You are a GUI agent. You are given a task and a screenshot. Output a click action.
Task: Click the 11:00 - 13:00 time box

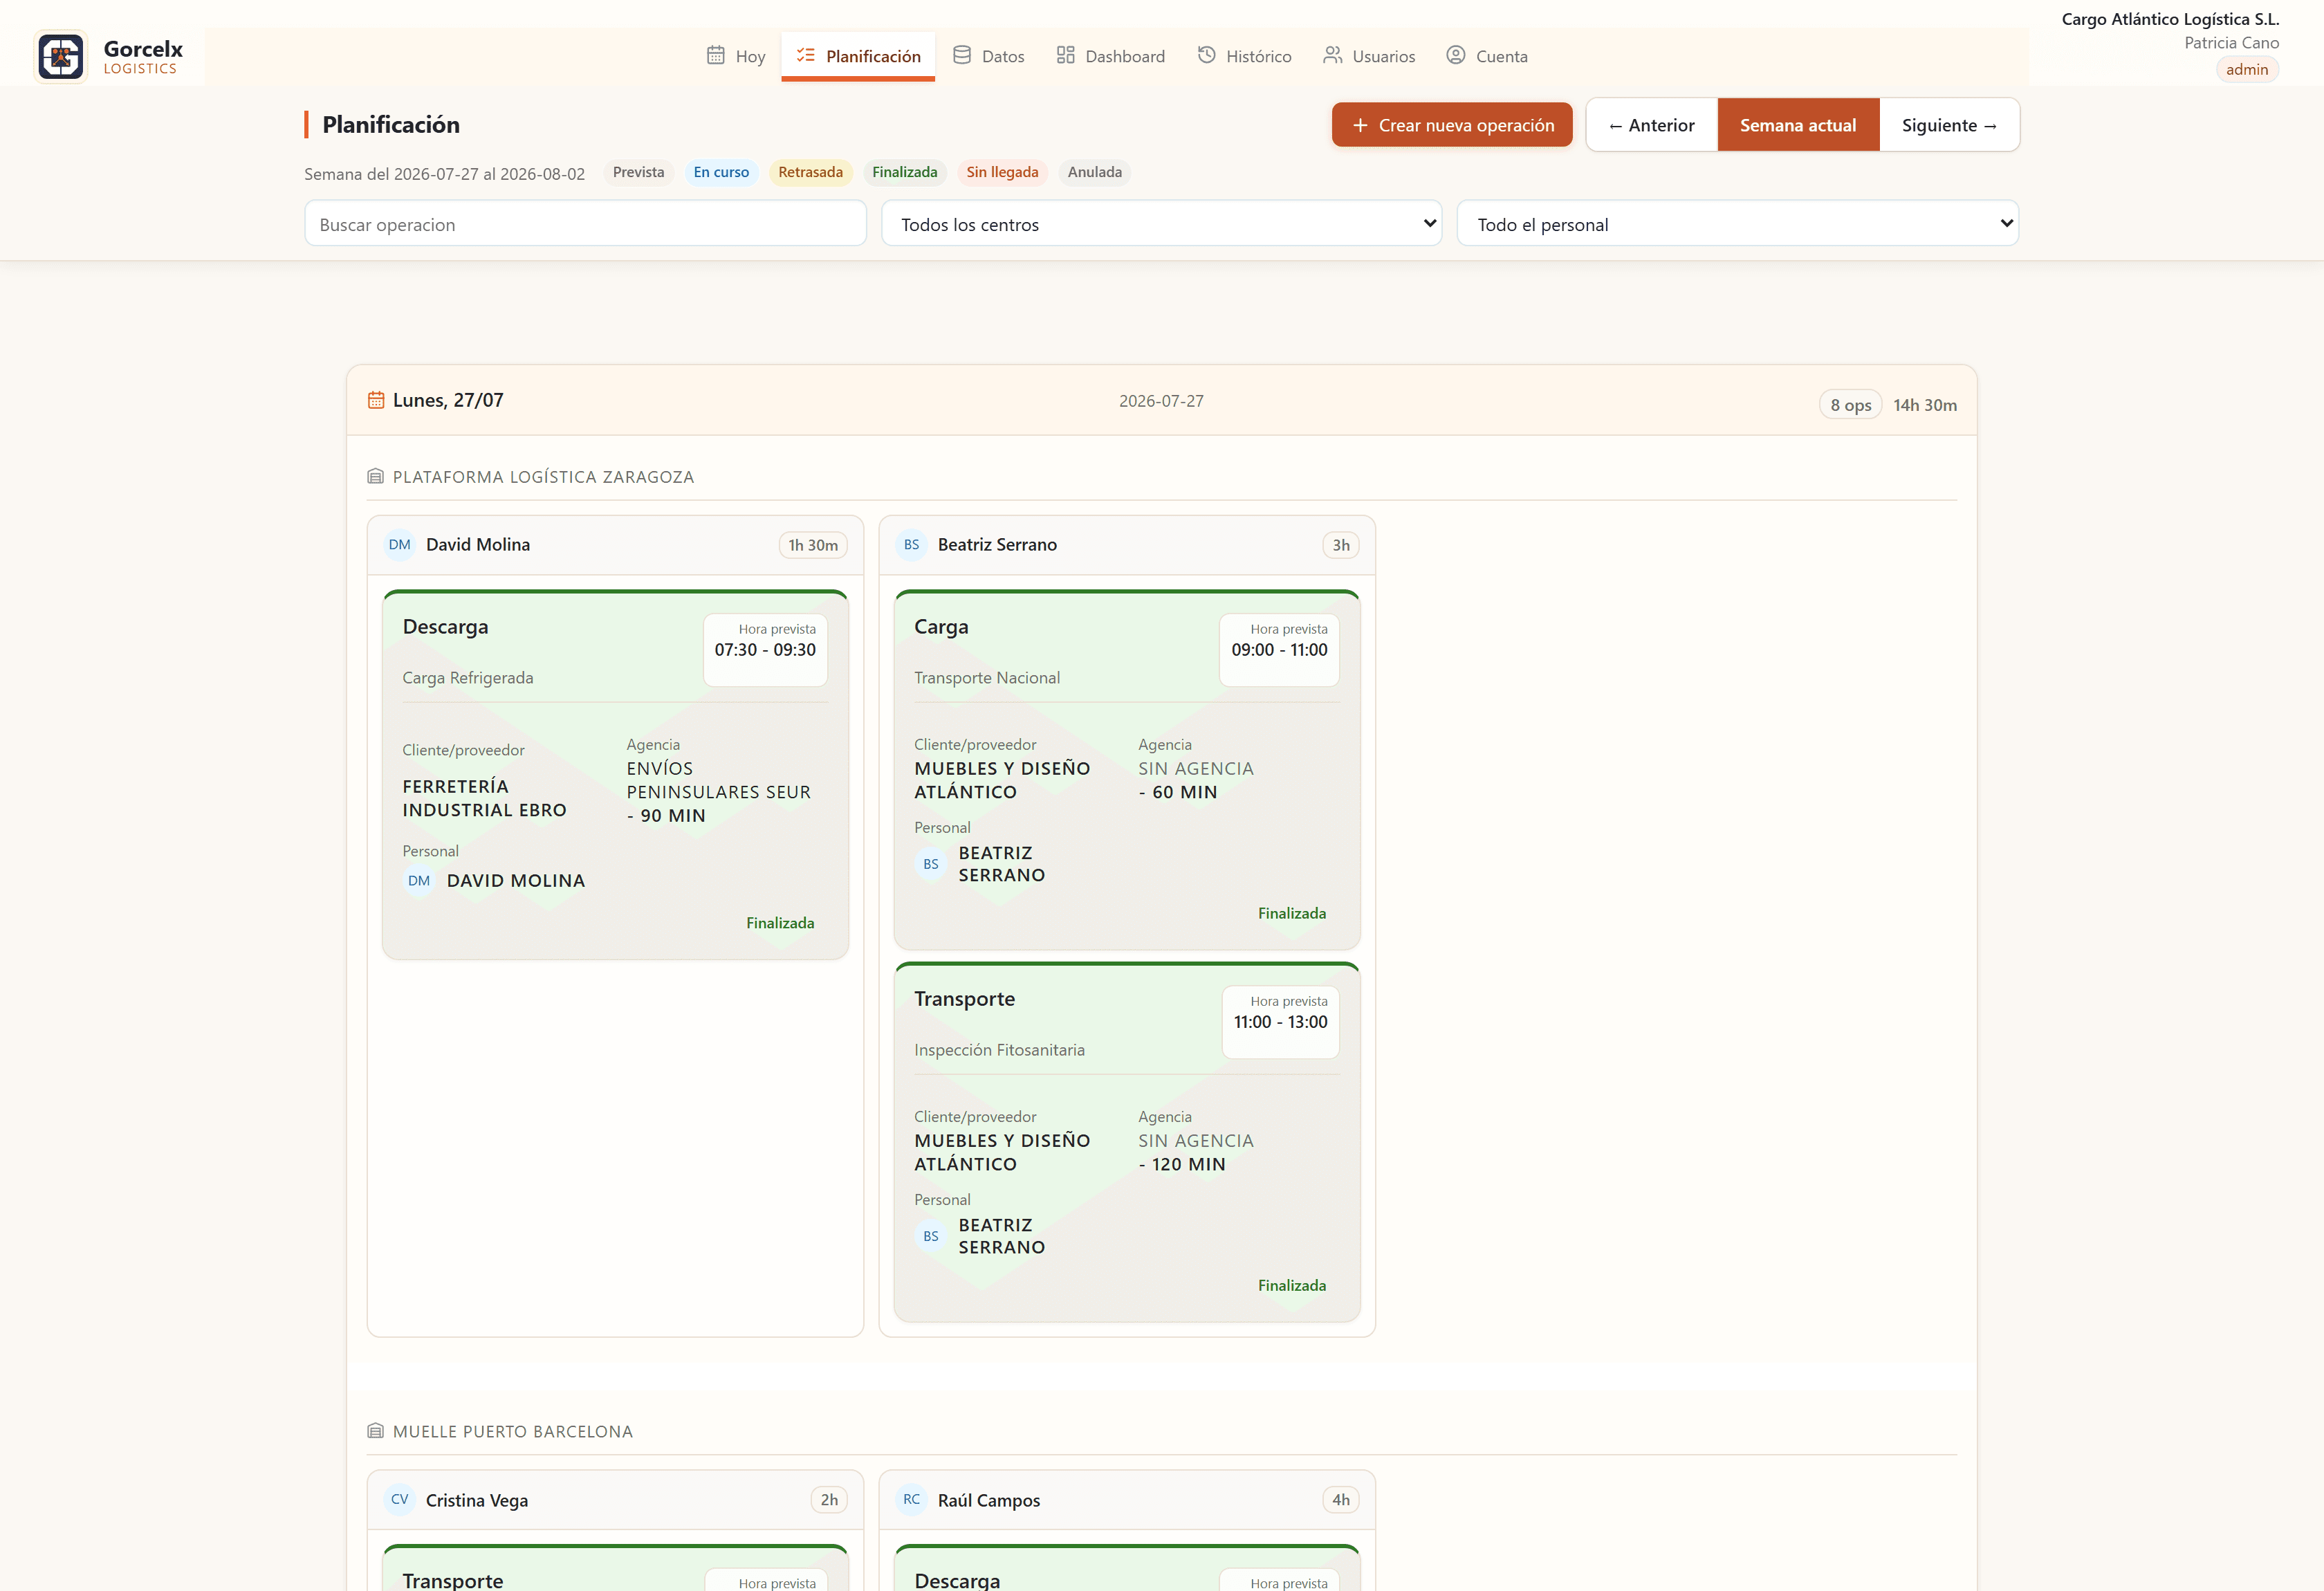click(1280, 1022)
